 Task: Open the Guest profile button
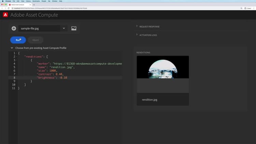pyautogui.click(x=248, y=8)
